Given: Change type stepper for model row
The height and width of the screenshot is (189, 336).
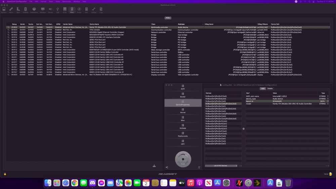Looking at the screenshot, I should (328, 104).
